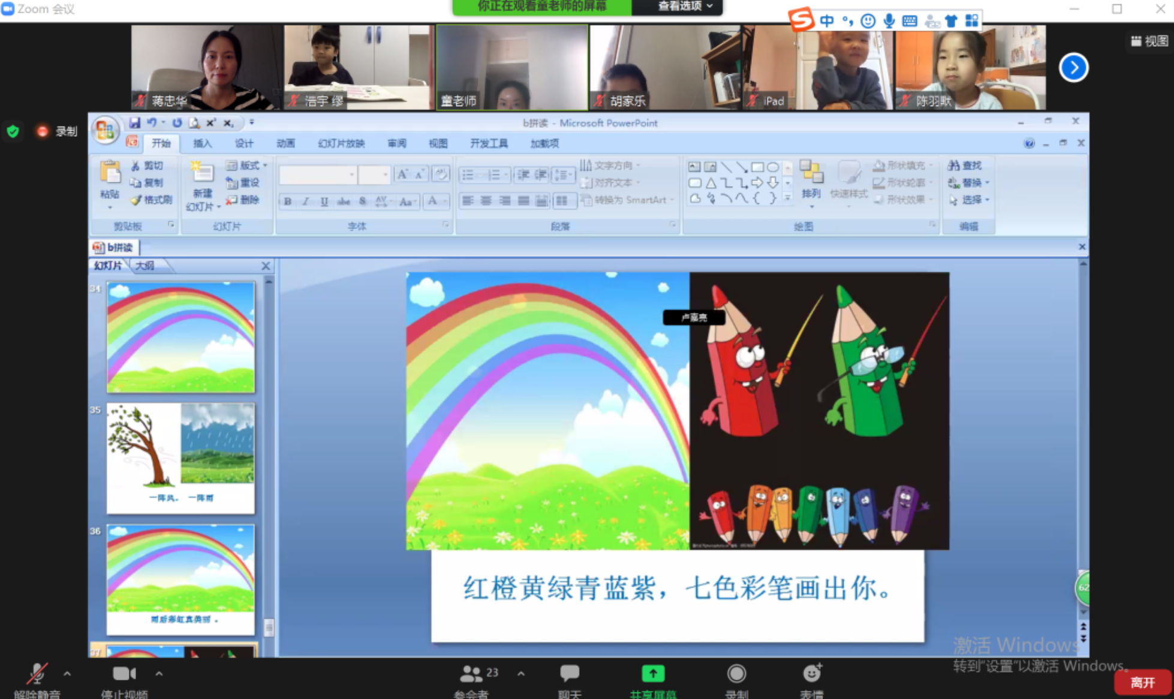Open the Zoom 聊天 chat panel
Image resolution: width=1174 pixels, height=699 pixels.
[x=569, y=680]
